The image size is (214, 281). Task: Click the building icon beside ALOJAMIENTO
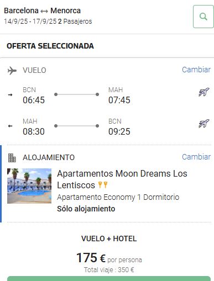pyautogui.click(x=12, y=158)
